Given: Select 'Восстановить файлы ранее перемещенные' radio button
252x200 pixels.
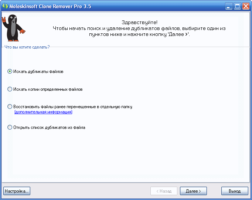Looking at the screenshot, I should tap(10, 106).
